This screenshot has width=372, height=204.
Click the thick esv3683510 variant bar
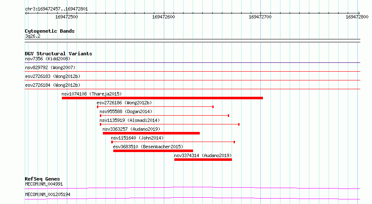(x=153, y=151)
